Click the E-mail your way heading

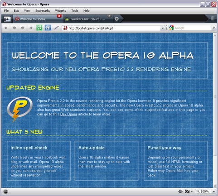click(x=165, y=148)
